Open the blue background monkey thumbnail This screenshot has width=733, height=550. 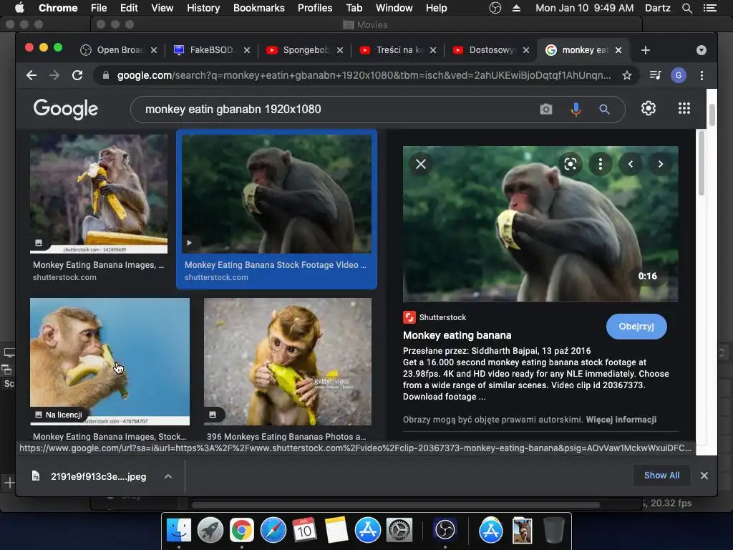click(110, 361)
